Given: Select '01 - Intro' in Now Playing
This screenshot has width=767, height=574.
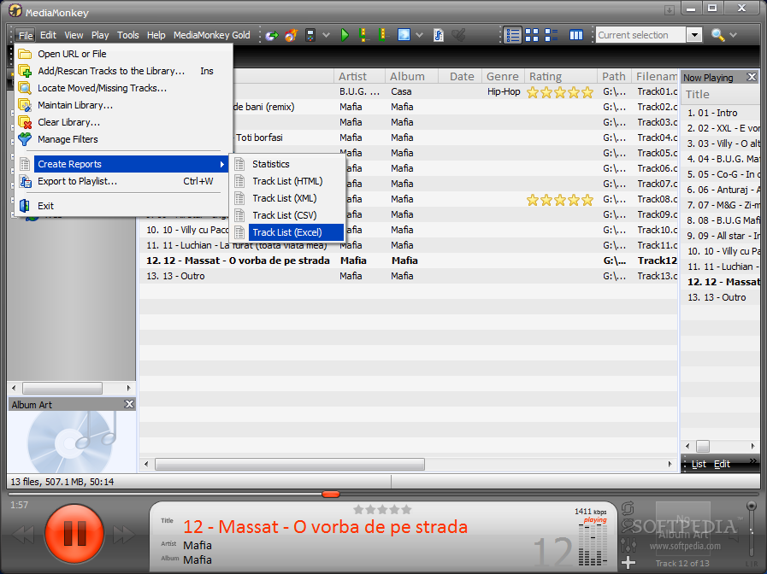Looking at the screenshot, I should tap(721, 113).
